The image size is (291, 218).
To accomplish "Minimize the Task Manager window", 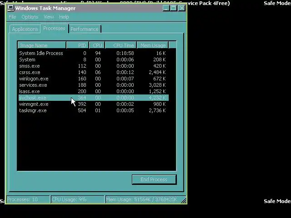I will coord(166,8).
